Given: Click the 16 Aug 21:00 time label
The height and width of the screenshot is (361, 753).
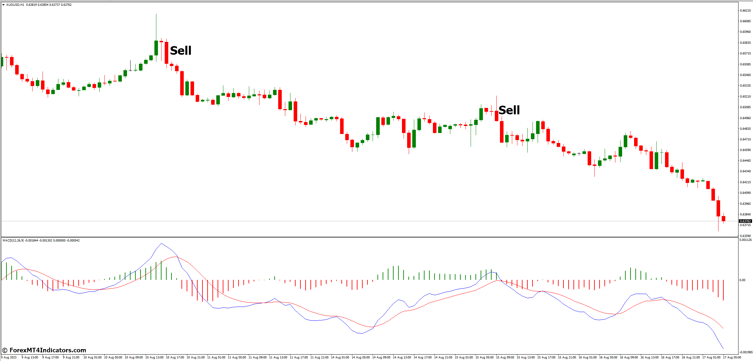Looking at the screenshot, I should [x=691, y=357].
